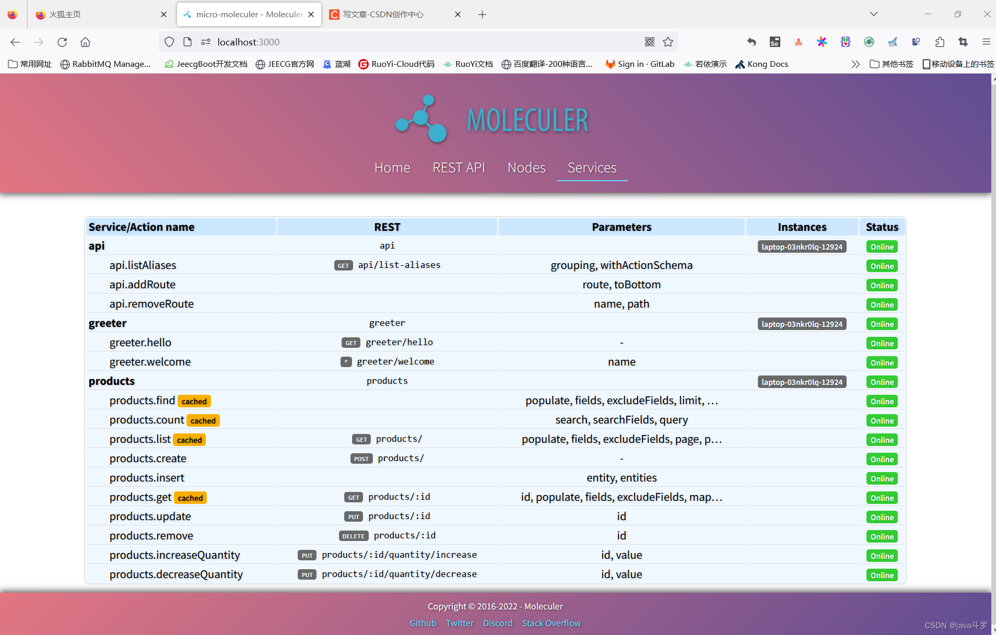Open the JEECG官方网 bookmark
The width and height of the screenshot is (996, 635).
[x=285, y=64]
